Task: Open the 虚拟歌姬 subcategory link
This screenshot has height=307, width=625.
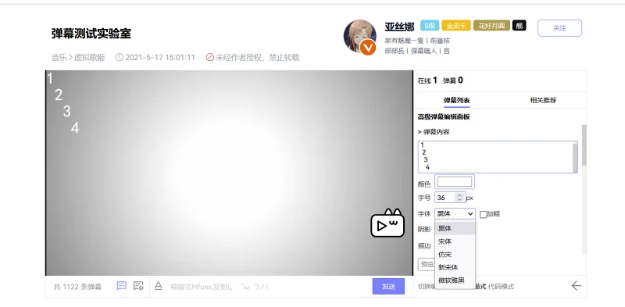Action: [89, 57]
